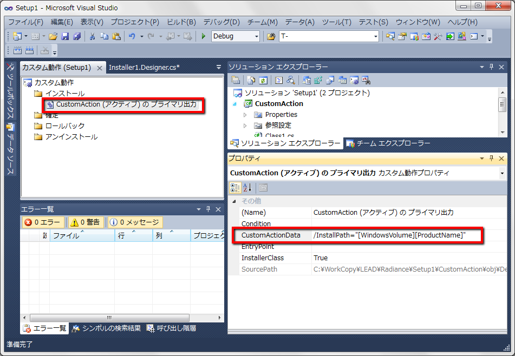Expand the Properties node in Solution Explorer
Image resolution: width=515 pixels, height=356 pixels.
pyautogui.click(x=245, y=115)
